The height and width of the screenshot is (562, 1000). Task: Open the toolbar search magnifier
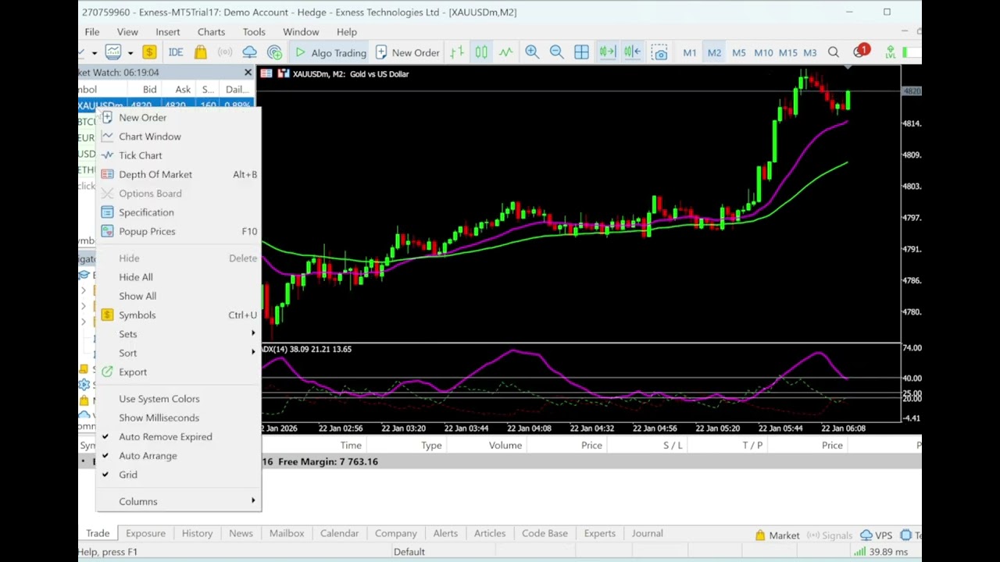[x=834, y=52]
